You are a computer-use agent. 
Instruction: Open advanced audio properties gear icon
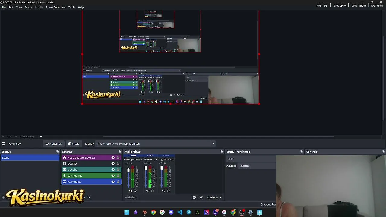[x=201, y=197]
